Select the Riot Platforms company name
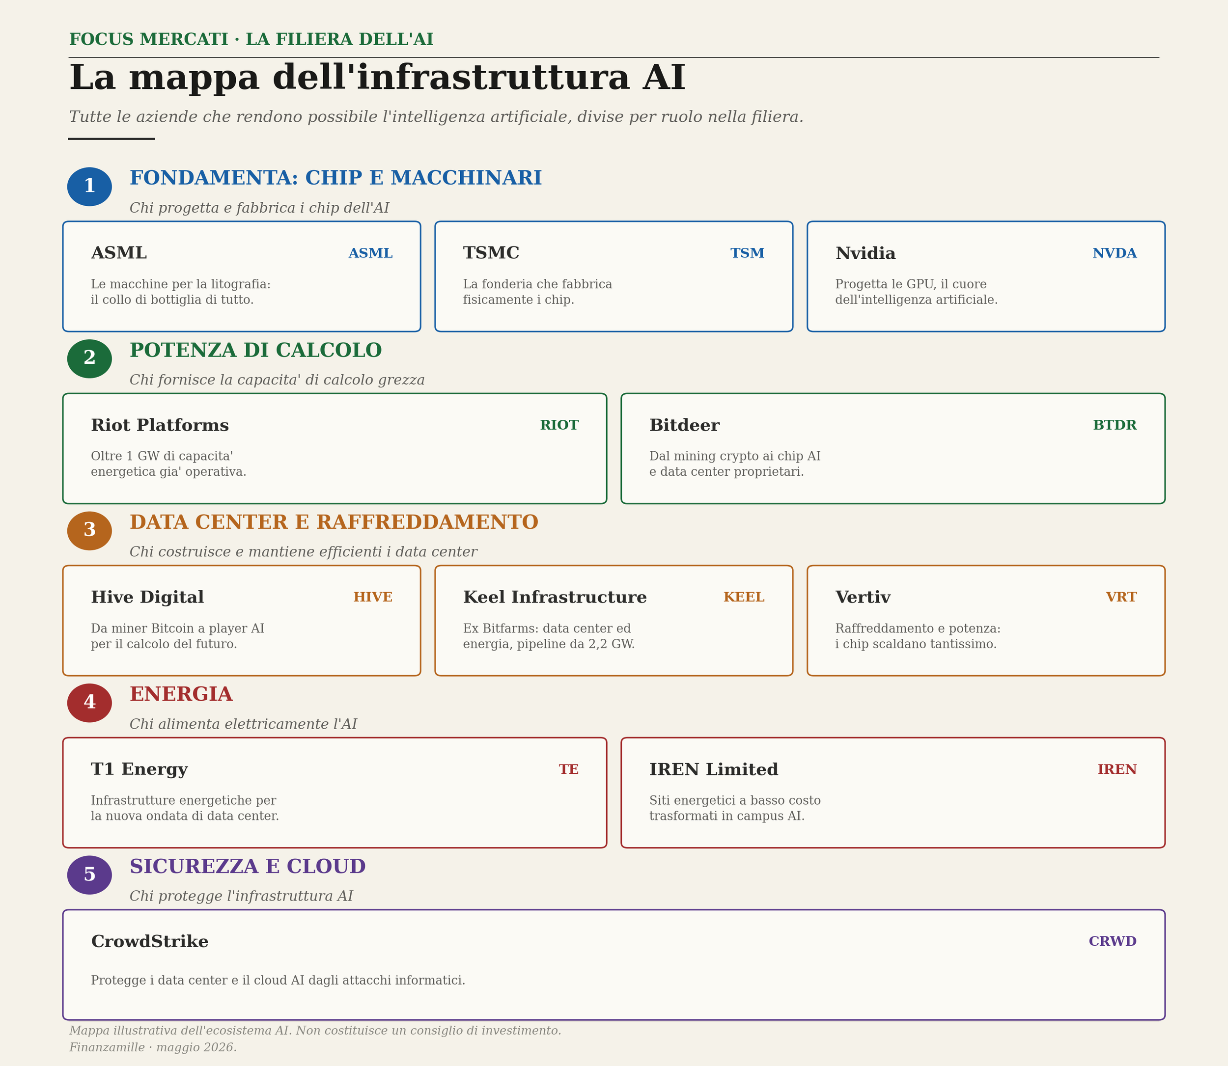 [x=160, y=425]
